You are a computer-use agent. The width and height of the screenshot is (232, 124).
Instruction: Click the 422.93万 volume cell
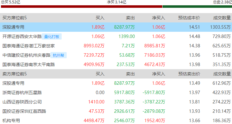coord(221,93)
